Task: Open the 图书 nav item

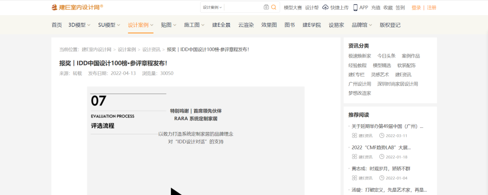Action: tap(290, 25)
